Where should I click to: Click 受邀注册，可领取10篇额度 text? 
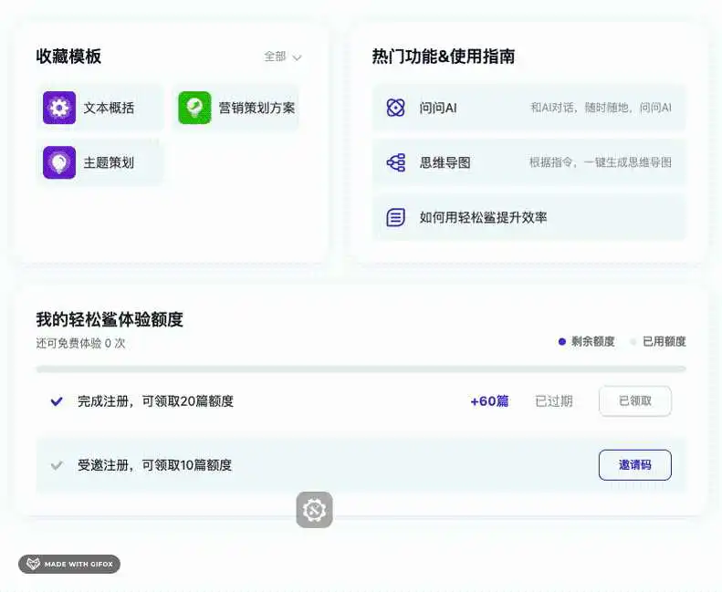[x=155, y=465]
